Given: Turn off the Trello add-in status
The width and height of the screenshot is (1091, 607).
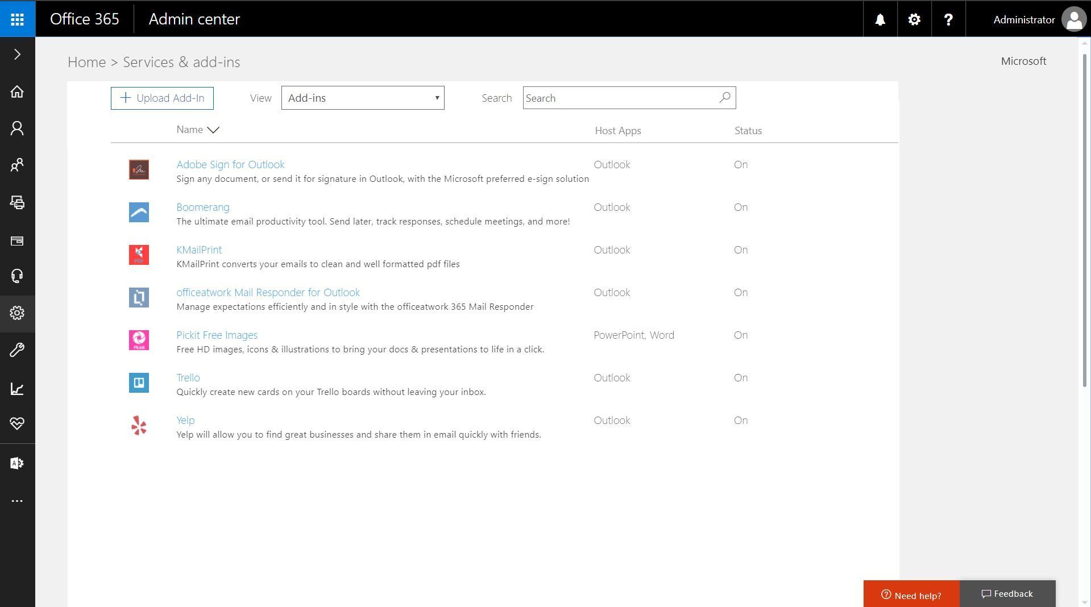Looking at the screenshot, I should point(740,377).
